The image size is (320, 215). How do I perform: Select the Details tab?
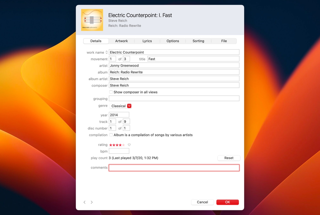pos(96,41)
